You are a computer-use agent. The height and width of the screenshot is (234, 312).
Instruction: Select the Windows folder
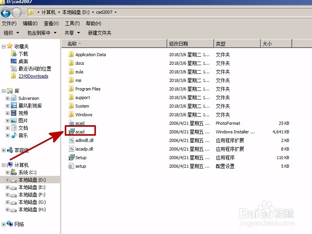click(x=83, y=115)
